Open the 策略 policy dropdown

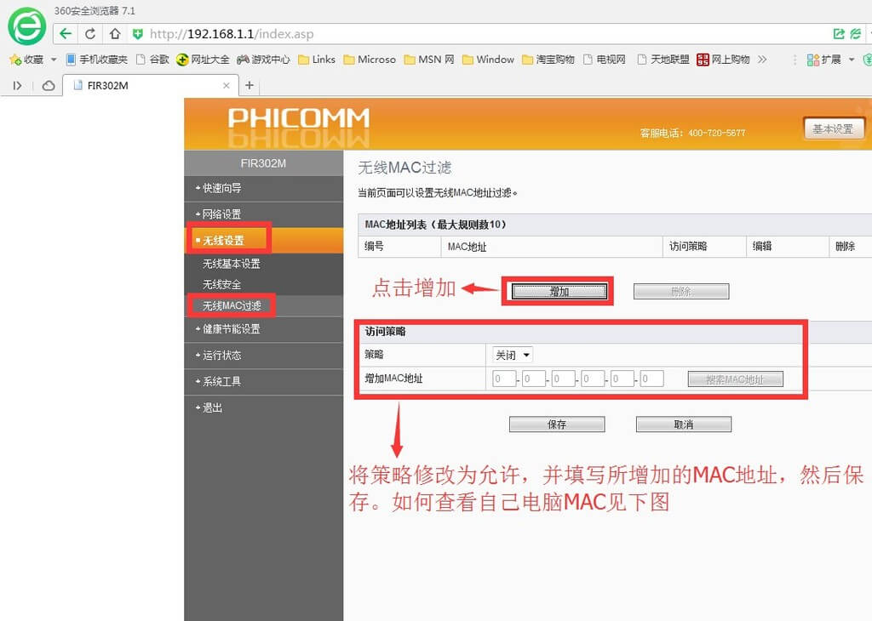click(x=512, y=356)
